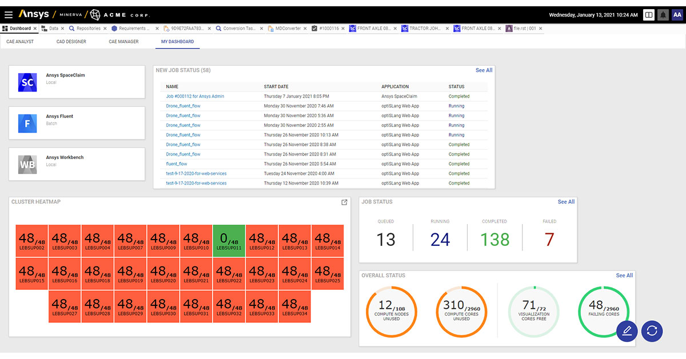Toggle the split view layout icon
Viewport: 686px width, 359px height.
tap(648, 15)
